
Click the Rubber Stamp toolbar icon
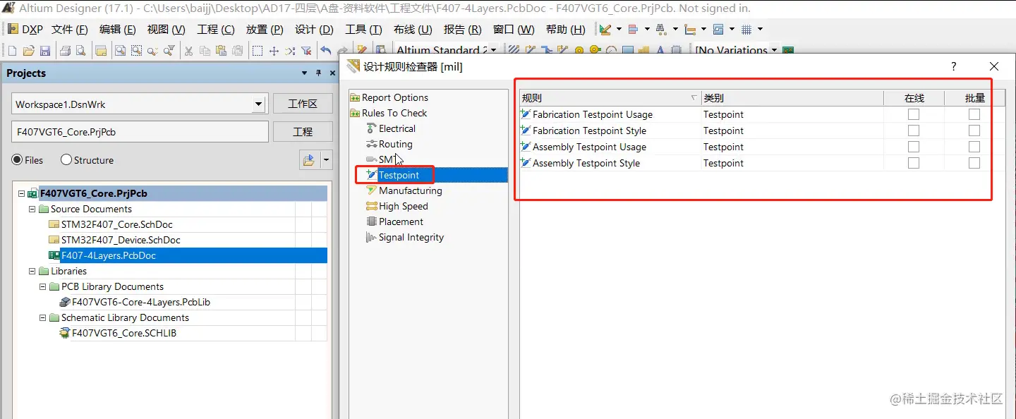pos(238,51)
